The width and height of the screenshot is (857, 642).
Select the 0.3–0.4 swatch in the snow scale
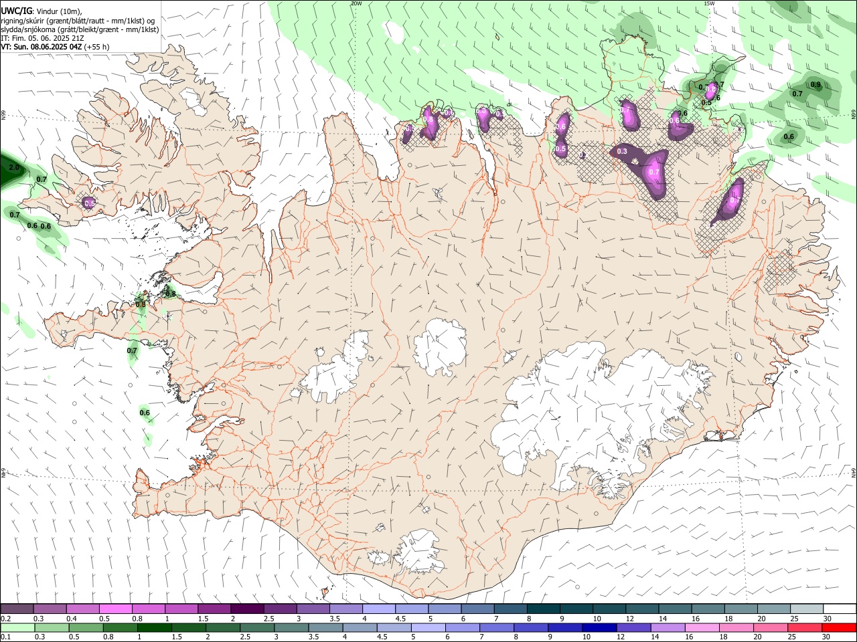click(50, 609)
